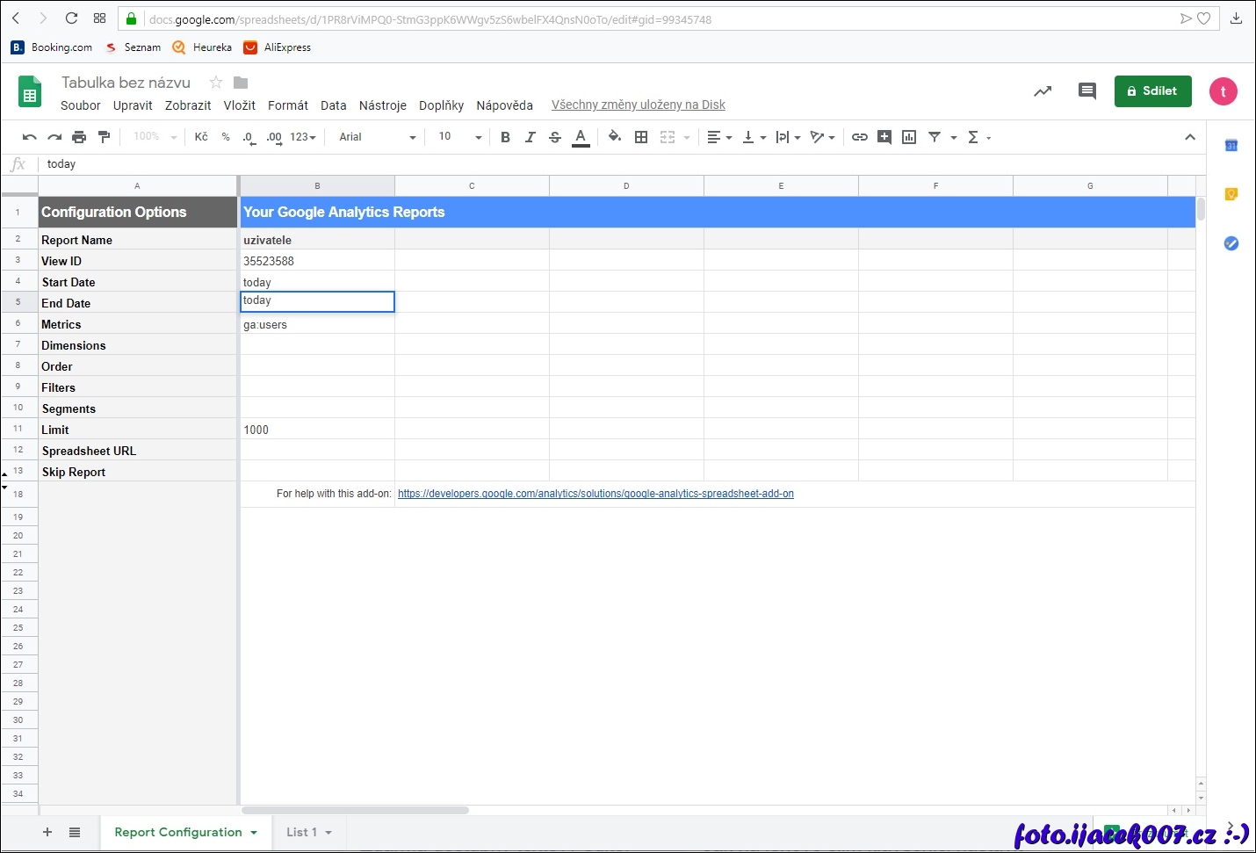Open the Arial font dropdown

click(x=378, y=137)
